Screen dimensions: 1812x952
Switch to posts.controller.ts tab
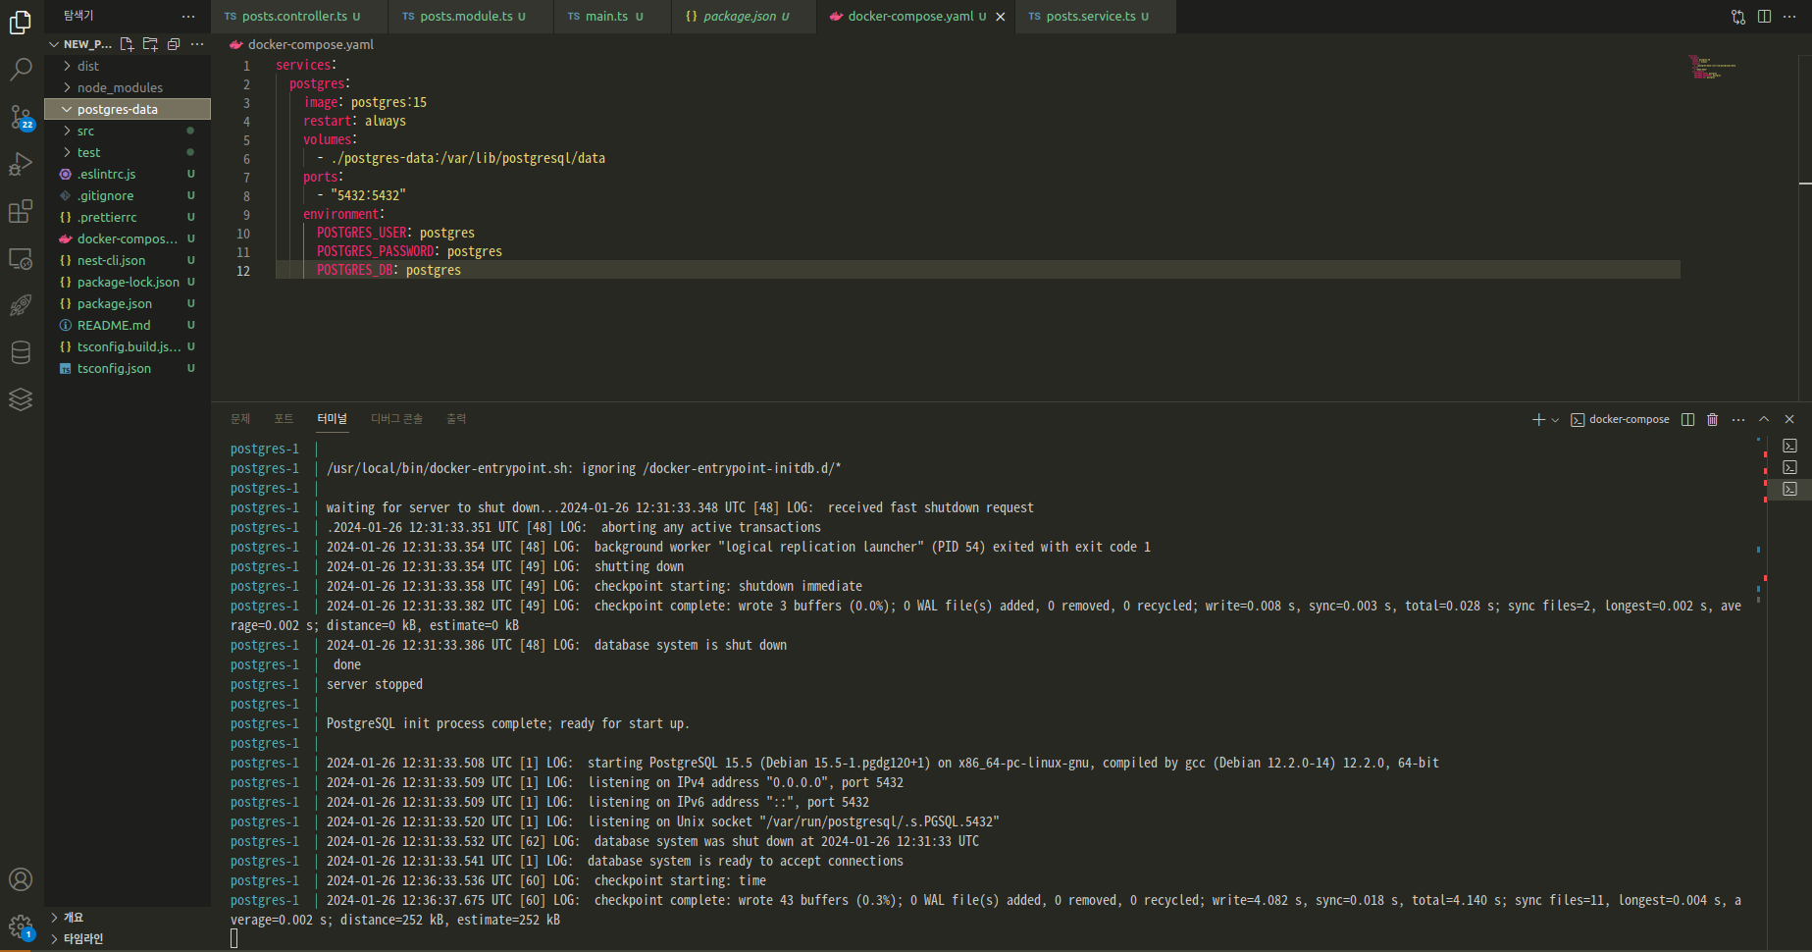click(x=299, y=16)
